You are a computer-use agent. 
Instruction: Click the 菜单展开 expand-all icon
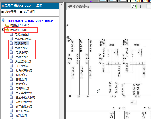[x=3, y=12]
